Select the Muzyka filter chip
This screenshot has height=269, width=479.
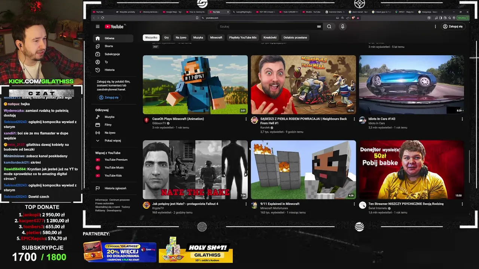coord(198,37)
